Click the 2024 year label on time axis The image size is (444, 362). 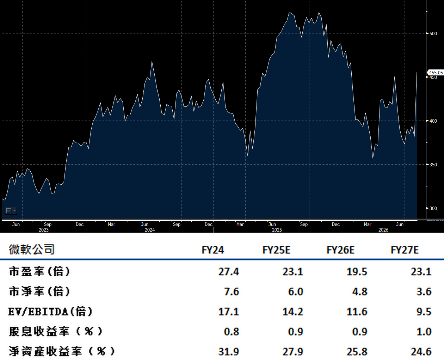coord(150,230)
